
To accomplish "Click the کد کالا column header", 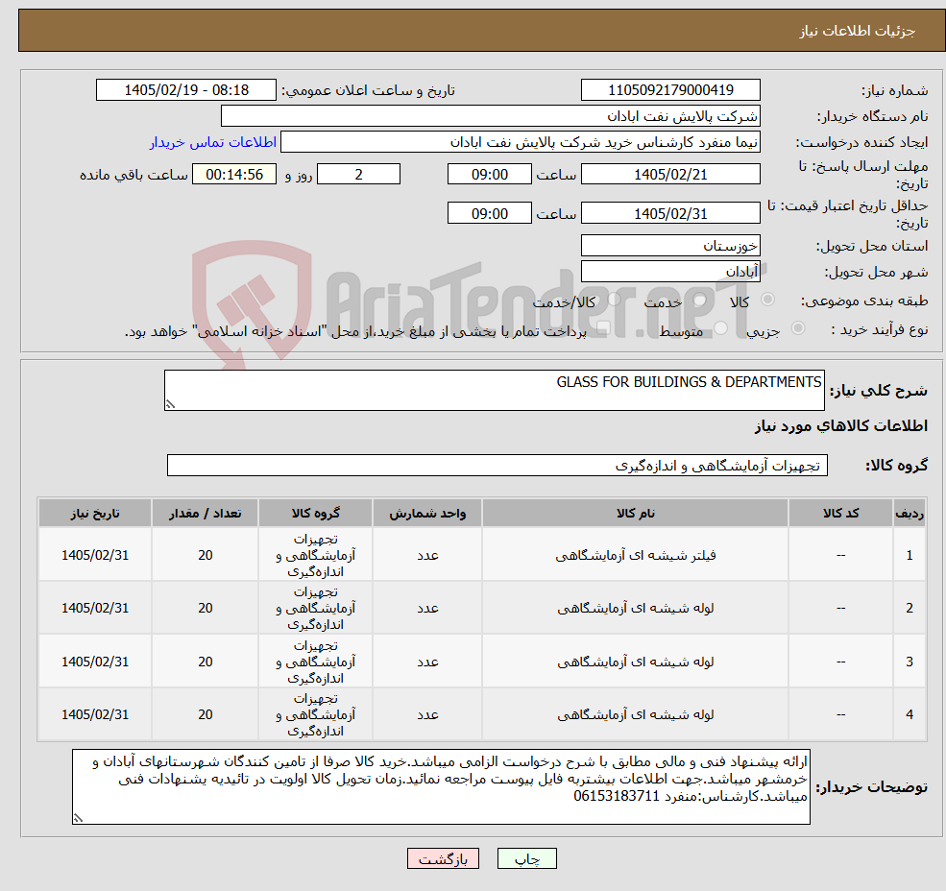I will click(x=840, y=513).
